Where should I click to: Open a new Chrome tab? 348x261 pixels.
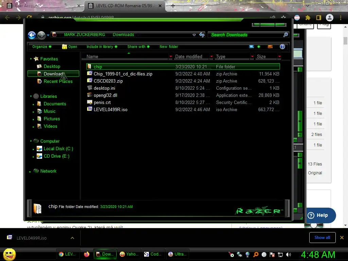(173, 6)
